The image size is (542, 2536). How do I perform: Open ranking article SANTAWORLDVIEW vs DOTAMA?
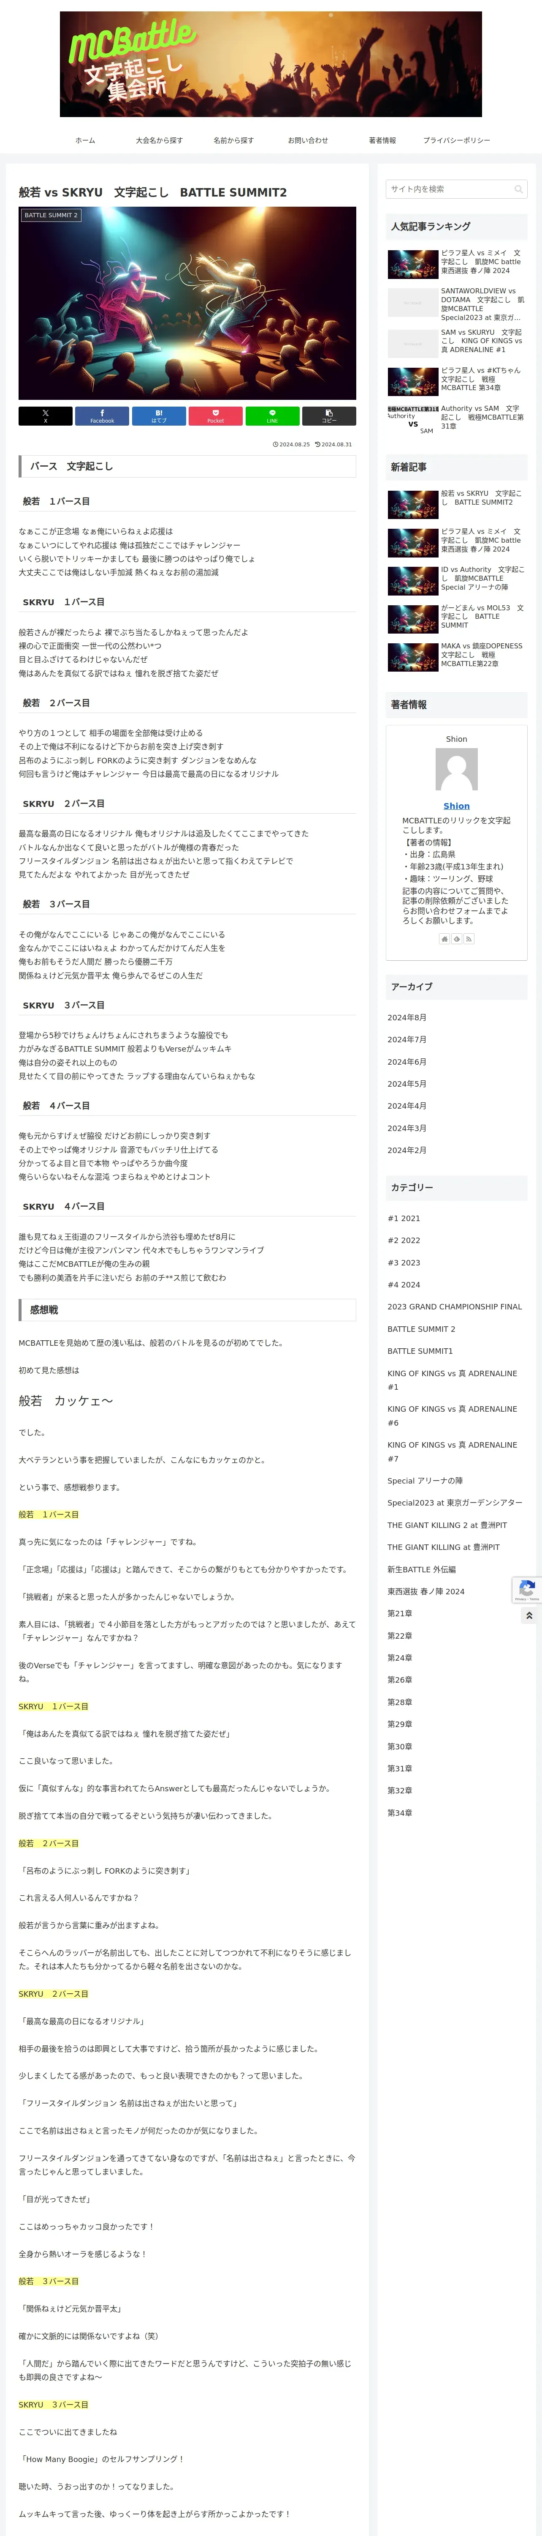(456, 304)
